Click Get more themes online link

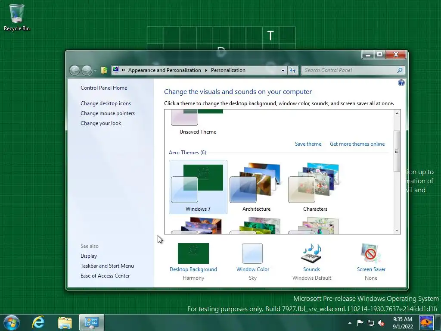coord(357,144)
